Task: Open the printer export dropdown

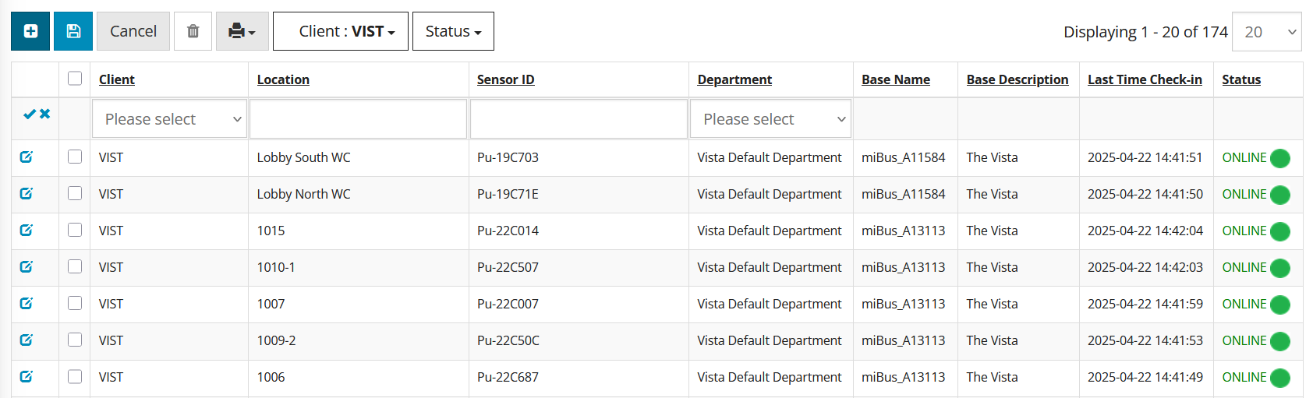Action: pos(242,31)
